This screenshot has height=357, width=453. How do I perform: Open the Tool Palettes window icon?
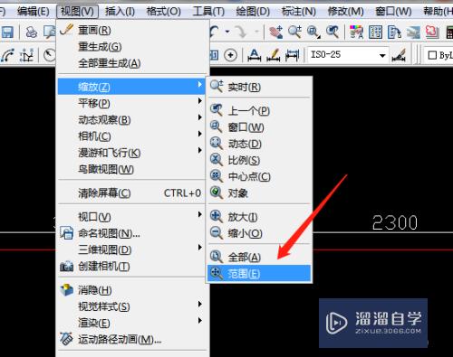coord(394,32)
